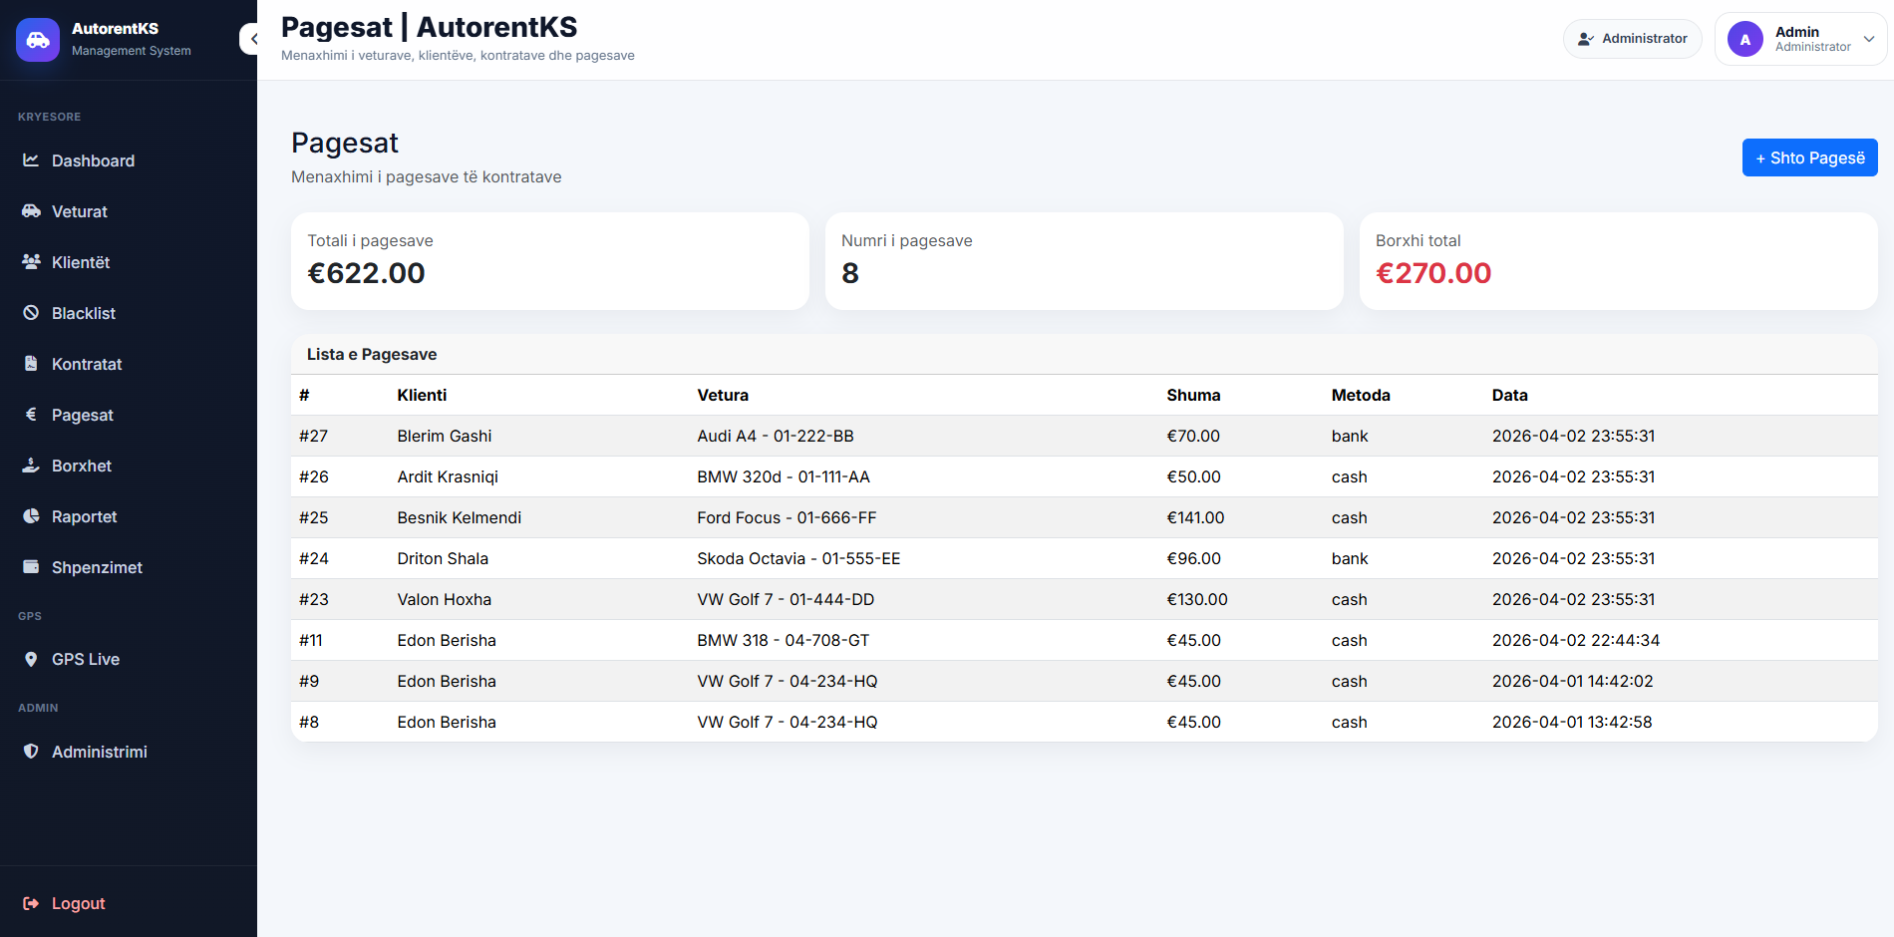
Task: Click vehicle BMW 320d - 01-111-AA
Action: pos(784,476)
